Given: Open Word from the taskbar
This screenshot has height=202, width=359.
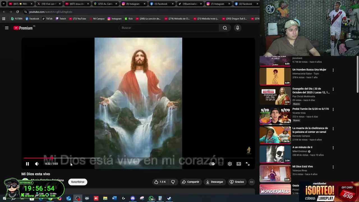Looking at the screenshot, I should pyautogui.click(x=114, y=198).
